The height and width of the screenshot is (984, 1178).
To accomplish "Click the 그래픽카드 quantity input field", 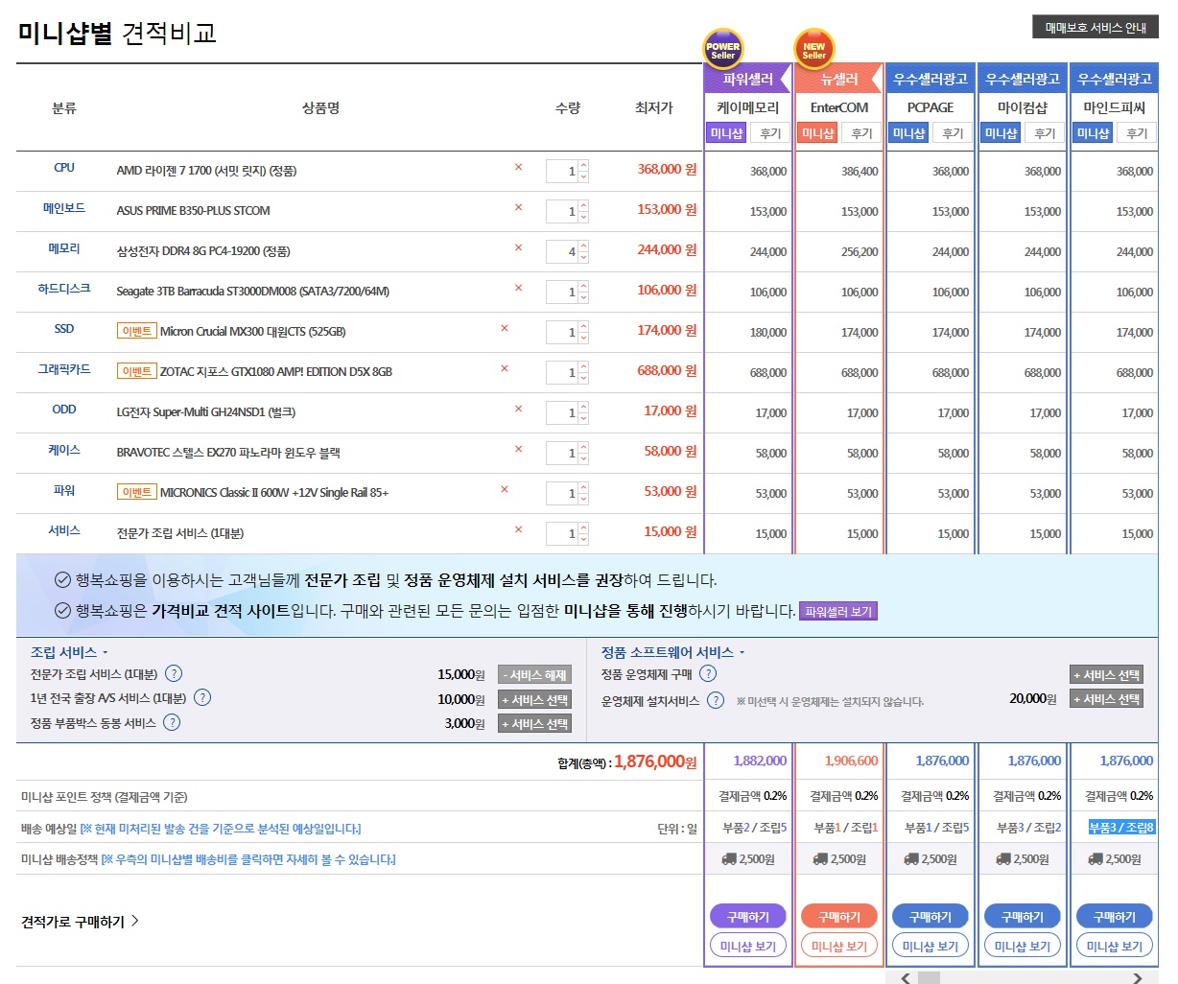I will point(561,373).
